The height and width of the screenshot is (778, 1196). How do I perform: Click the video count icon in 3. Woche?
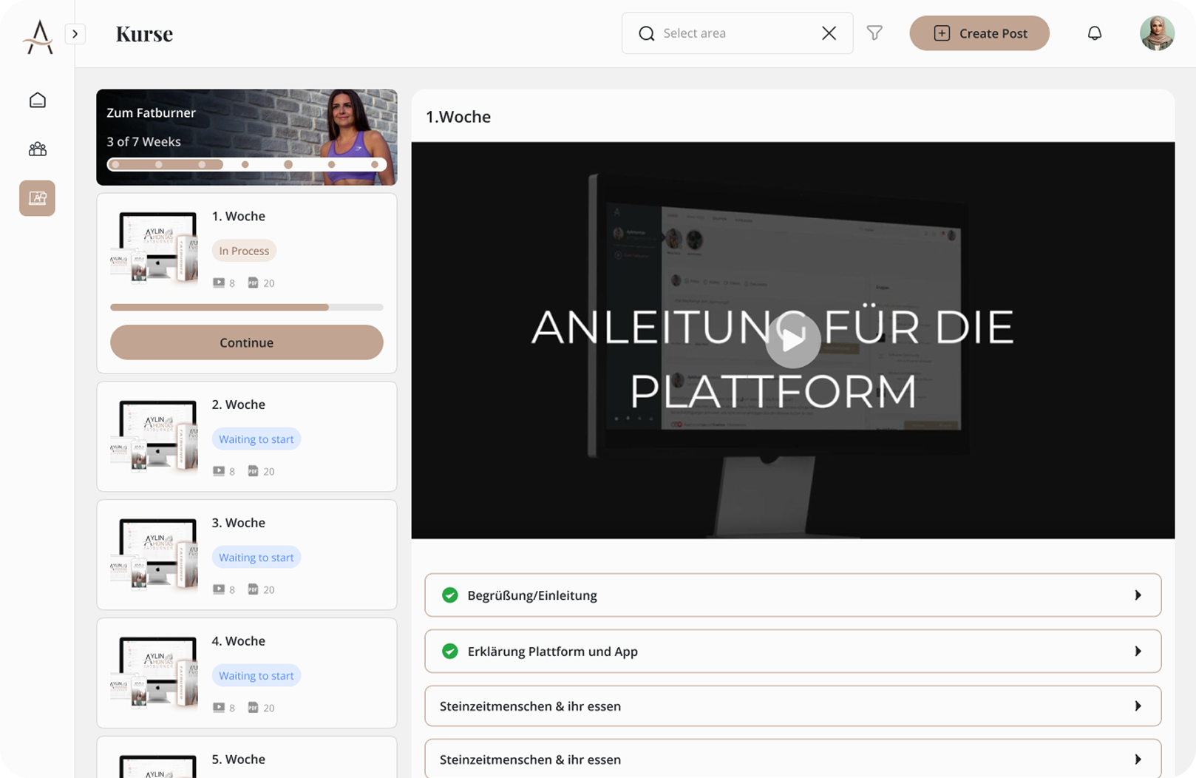tap(219, 589)
